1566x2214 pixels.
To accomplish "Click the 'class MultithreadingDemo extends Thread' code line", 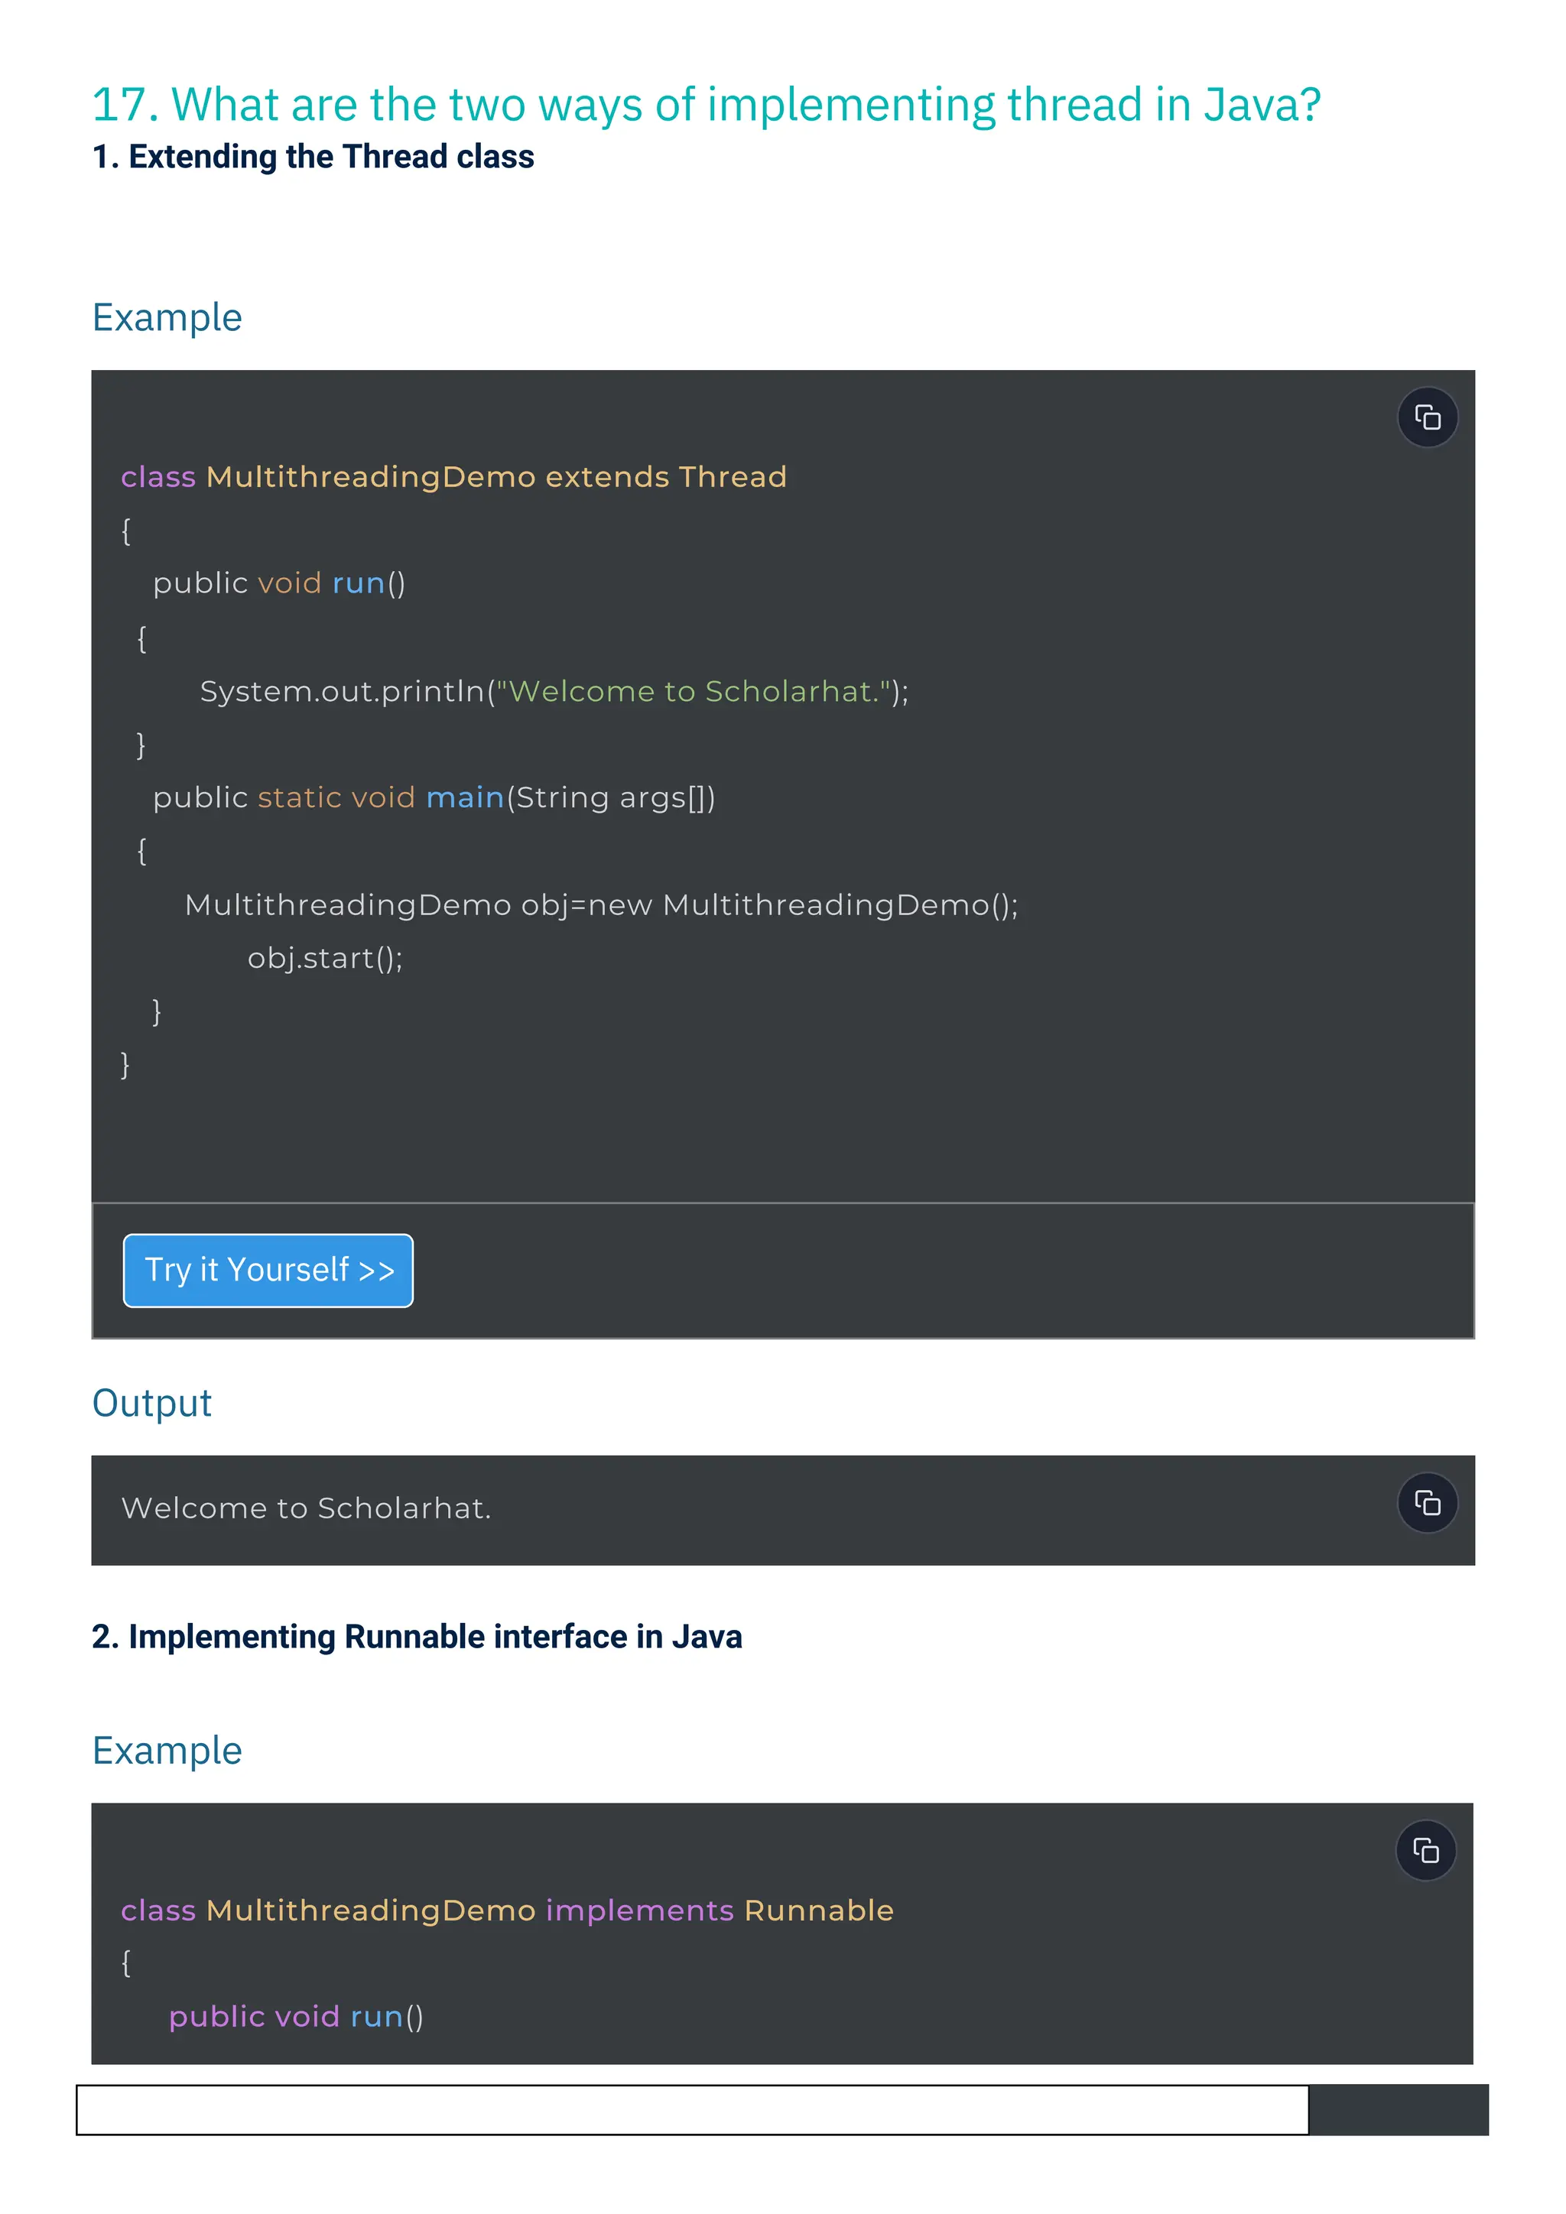I will (x=453, y=477).
